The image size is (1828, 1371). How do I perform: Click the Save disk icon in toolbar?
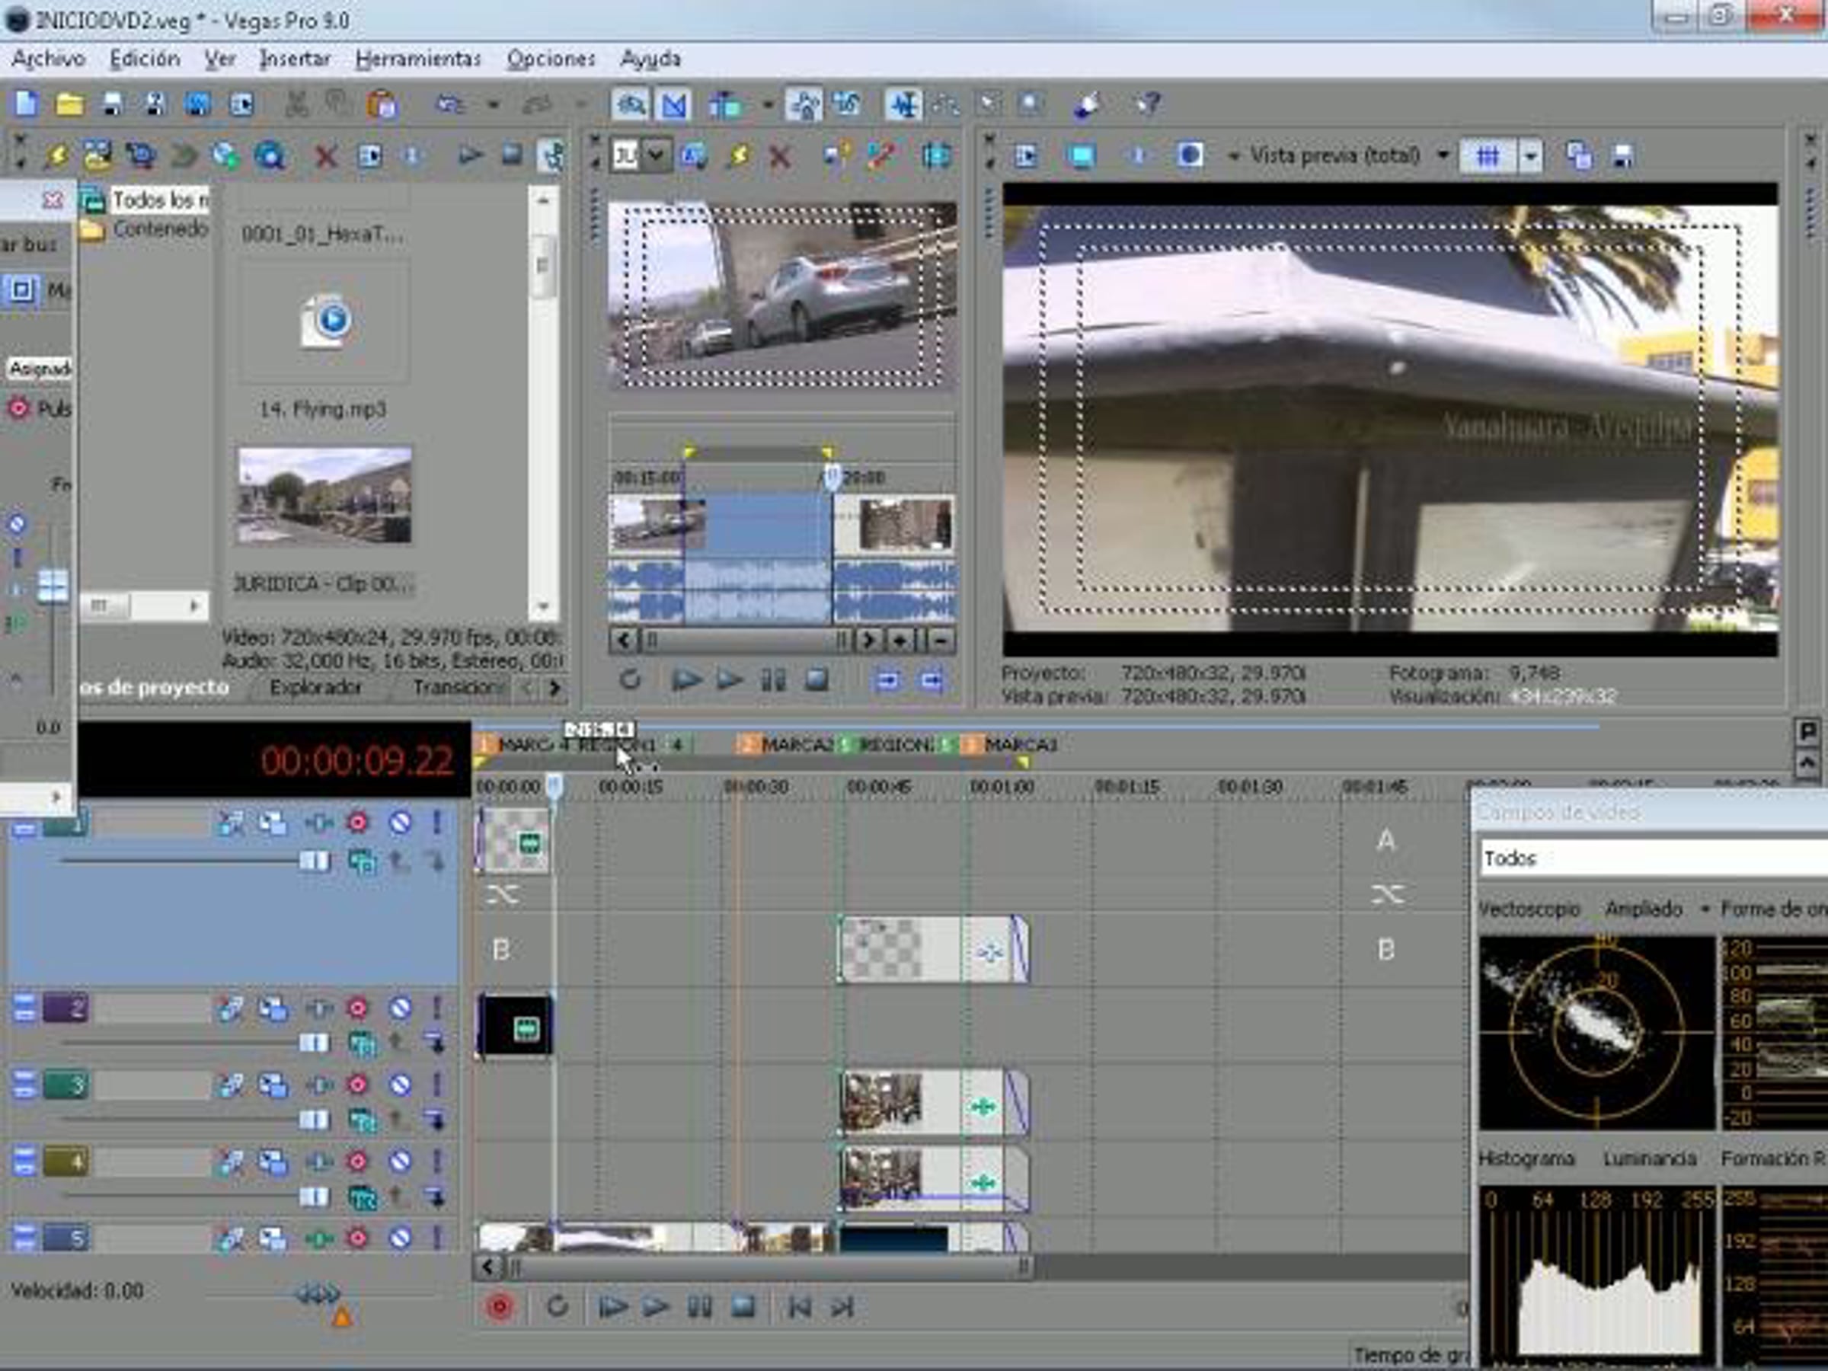(x=113, y=104)
